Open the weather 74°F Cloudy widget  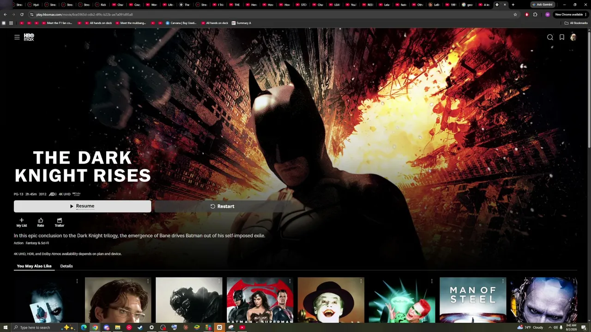(531, 327)
